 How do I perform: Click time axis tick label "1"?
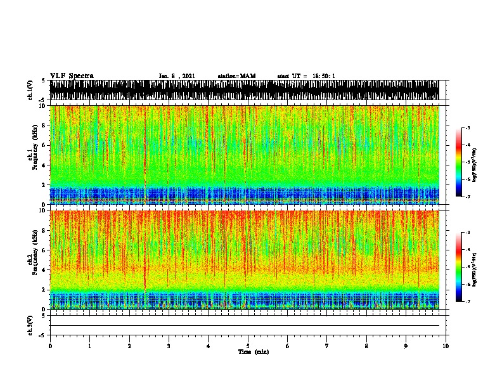click(x=89, y=346)
